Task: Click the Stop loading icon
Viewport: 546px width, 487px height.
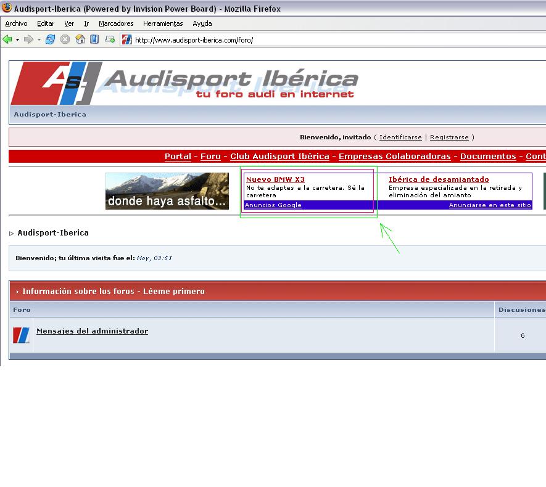Action: click(65, 39)
